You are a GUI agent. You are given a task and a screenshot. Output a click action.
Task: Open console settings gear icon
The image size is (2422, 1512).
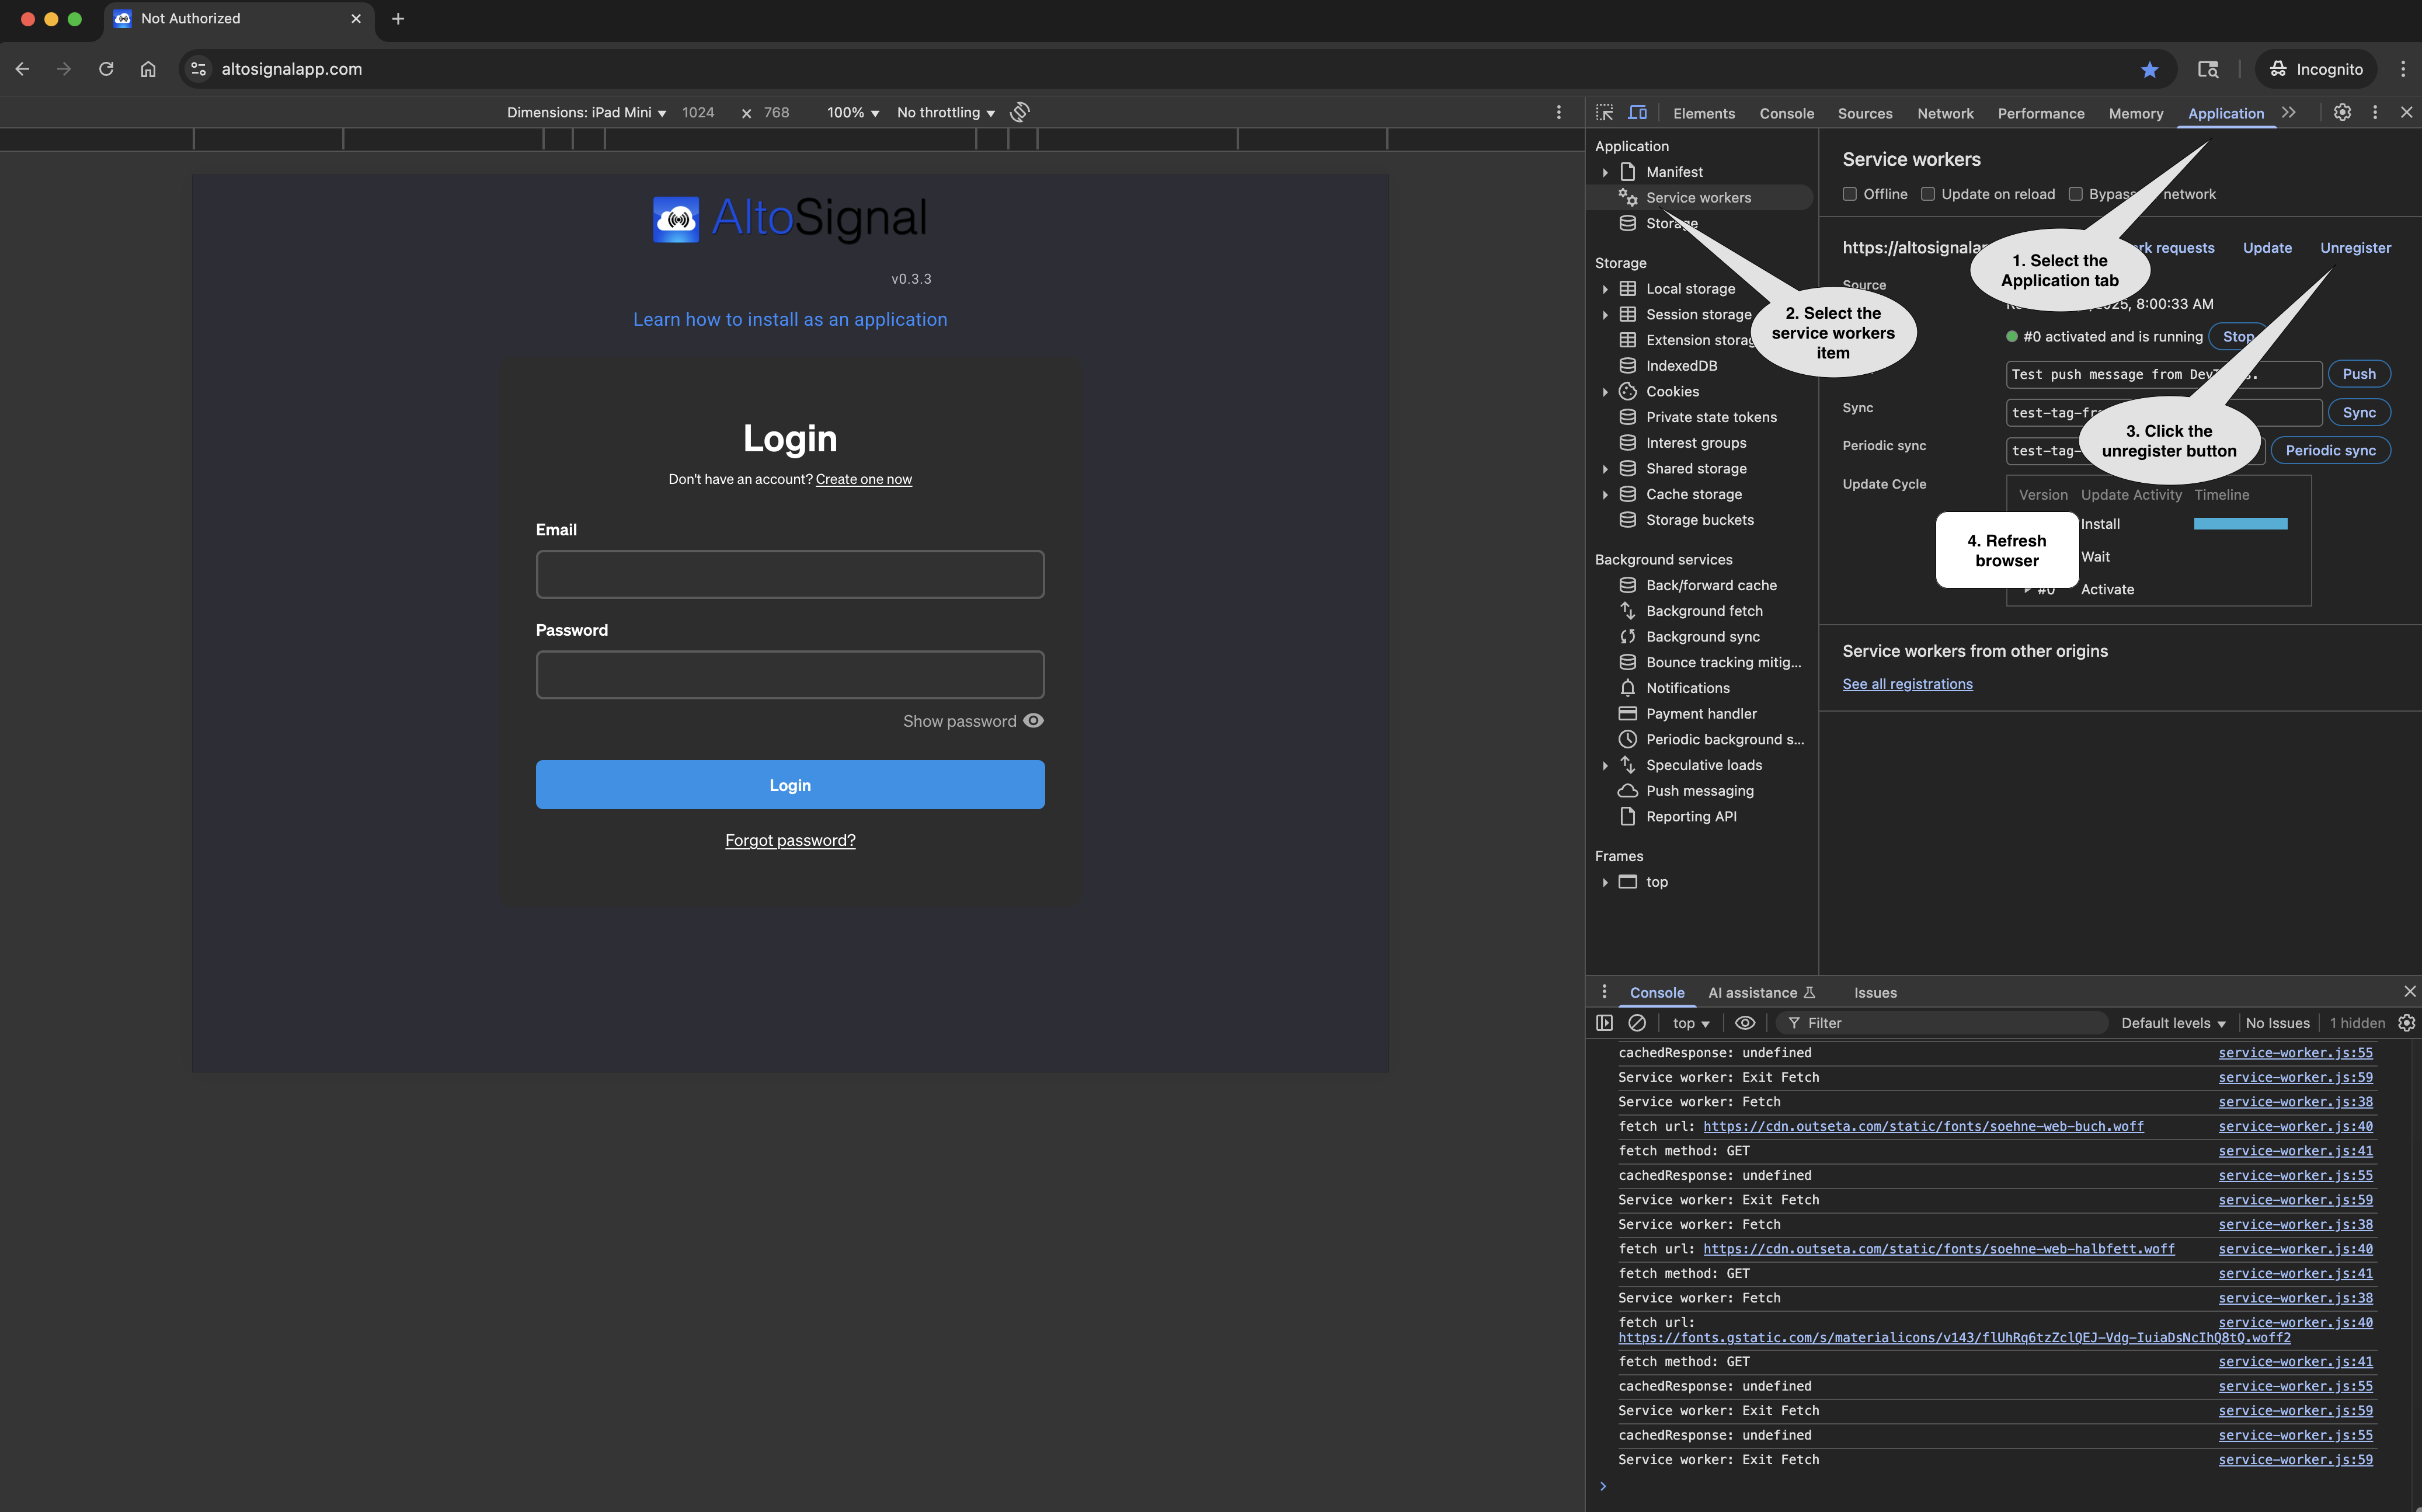point(2406,1022)
